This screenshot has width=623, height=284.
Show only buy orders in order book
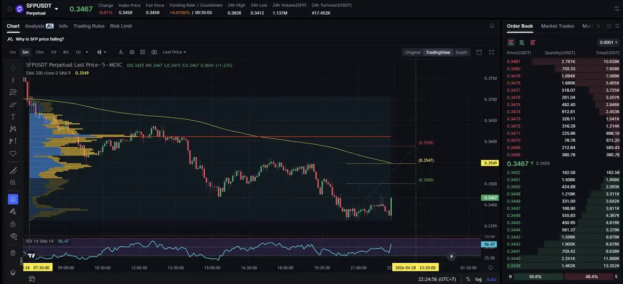point(522,42)
